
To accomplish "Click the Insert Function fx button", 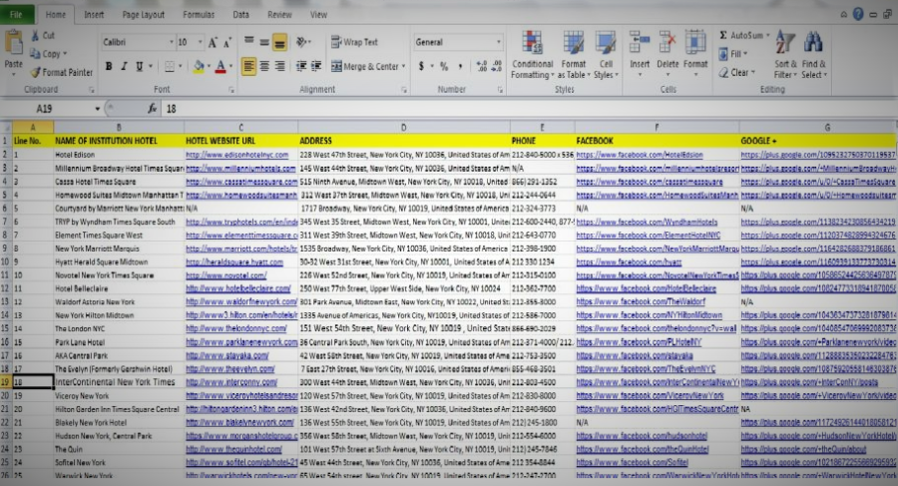I will click(153, 109).
